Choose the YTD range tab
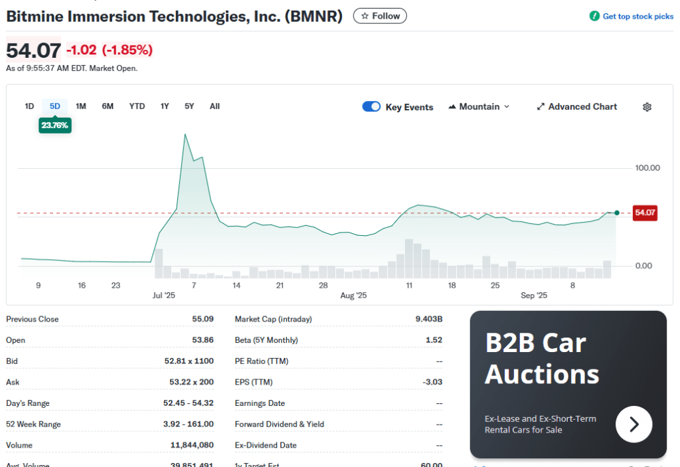The image size is (680, 467). 137,106
